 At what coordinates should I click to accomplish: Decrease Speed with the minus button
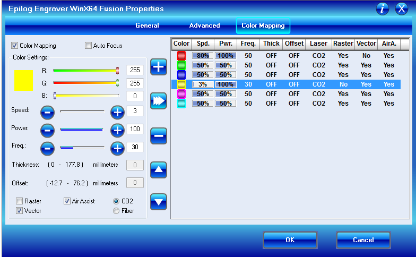(48, 113)
